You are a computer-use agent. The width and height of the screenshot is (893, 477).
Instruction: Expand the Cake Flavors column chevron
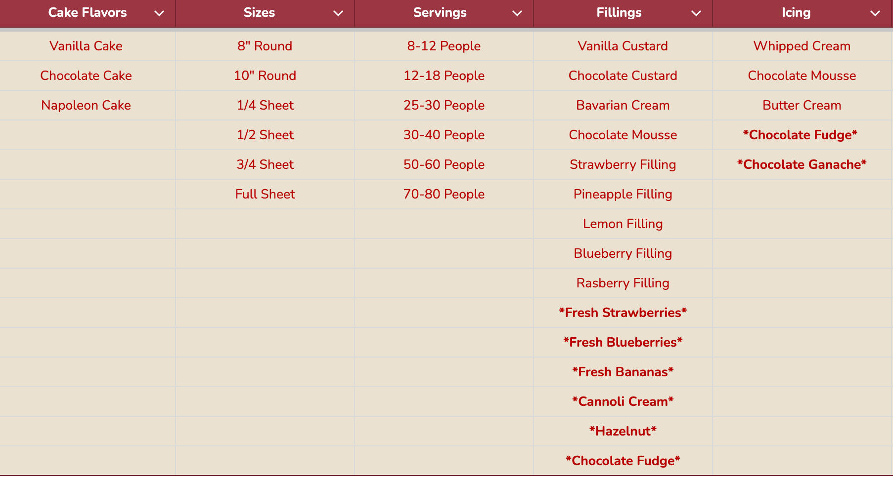pos(159,13)
